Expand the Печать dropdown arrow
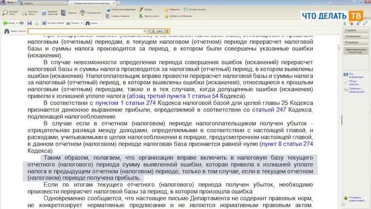The width and height of the screenshot is (371, 209). click(82, 23)
